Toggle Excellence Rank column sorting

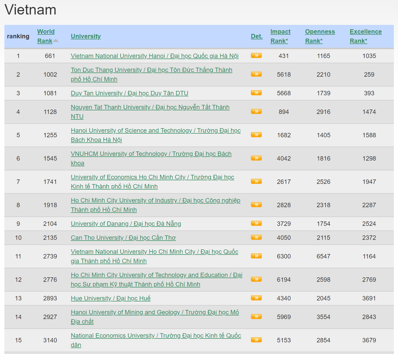[x=366, y=36]
